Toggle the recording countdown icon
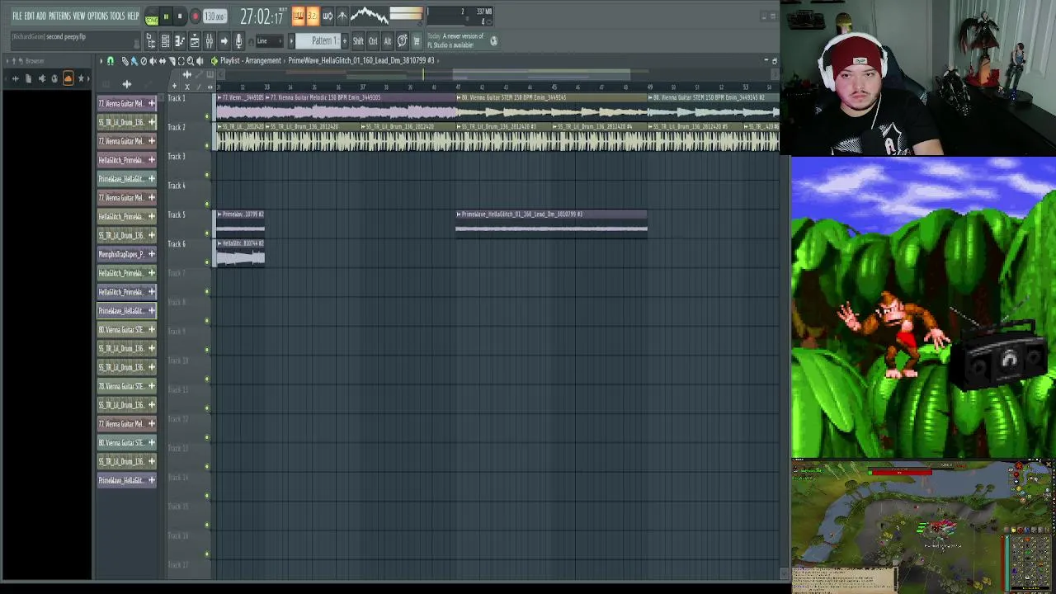1056x594 pixels. [x=313, y=16]
